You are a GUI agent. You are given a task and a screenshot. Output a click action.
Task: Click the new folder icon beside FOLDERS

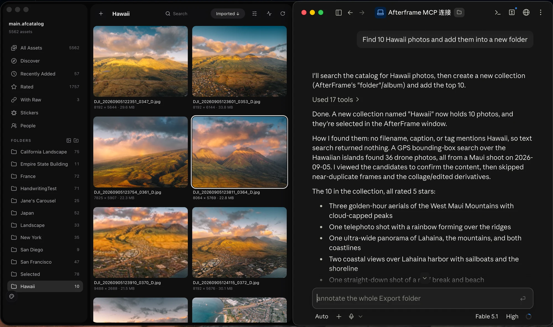point(76,141)
